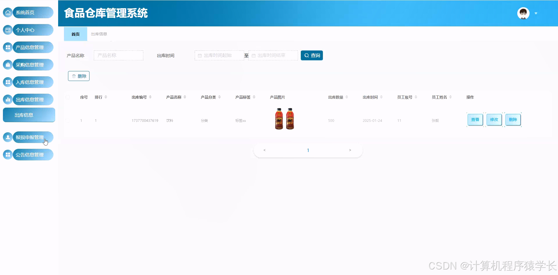This screenshot has height=275, width=558.
Task: Select the 系统首页 home icon in sidebar
Action: tap(8, 12)
